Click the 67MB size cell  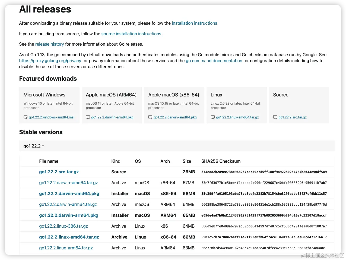click(188, 183)
